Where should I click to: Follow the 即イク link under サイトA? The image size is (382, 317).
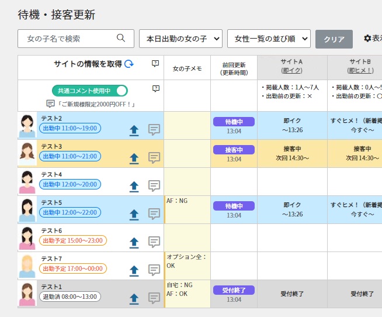tap(291, 71)
